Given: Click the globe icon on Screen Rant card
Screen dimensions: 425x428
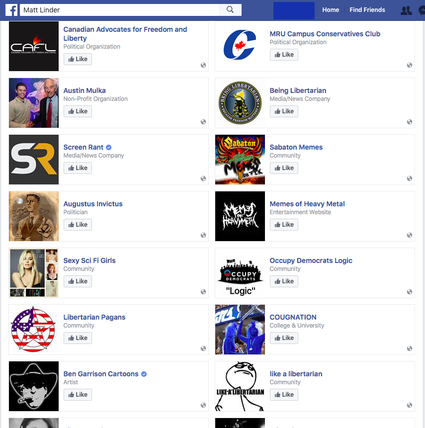Looking at the screenshot, I should [x=203, y=178].
